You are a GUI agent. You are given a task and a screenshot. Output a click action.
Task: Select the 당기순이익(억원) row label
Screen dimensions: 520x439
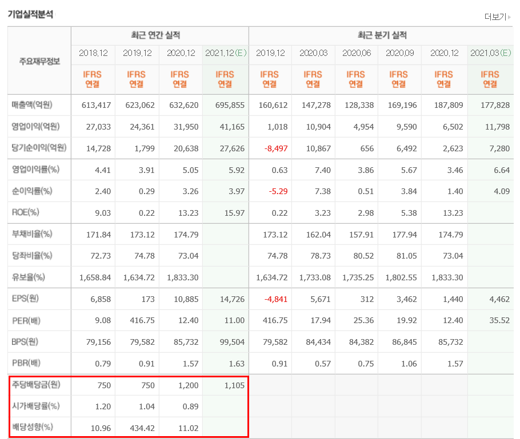(x=39, y=148)
